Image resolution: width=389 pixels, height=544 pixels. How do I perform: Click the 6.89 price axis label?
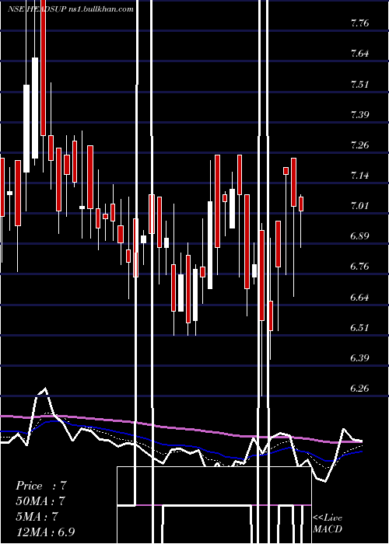click(359, 236)
